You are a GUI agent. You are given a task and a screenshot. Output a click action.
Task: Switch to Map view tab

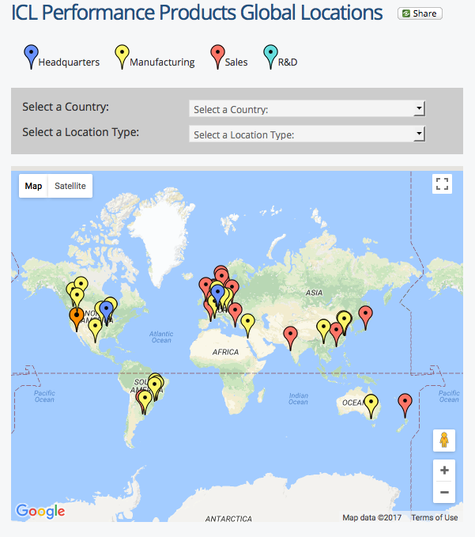[33, 186]
